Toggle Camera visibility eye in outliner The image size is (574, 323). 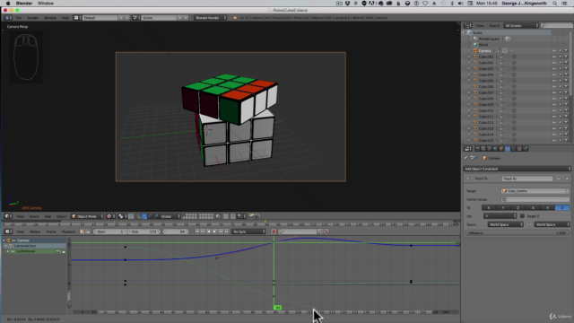tap(554, 50)
